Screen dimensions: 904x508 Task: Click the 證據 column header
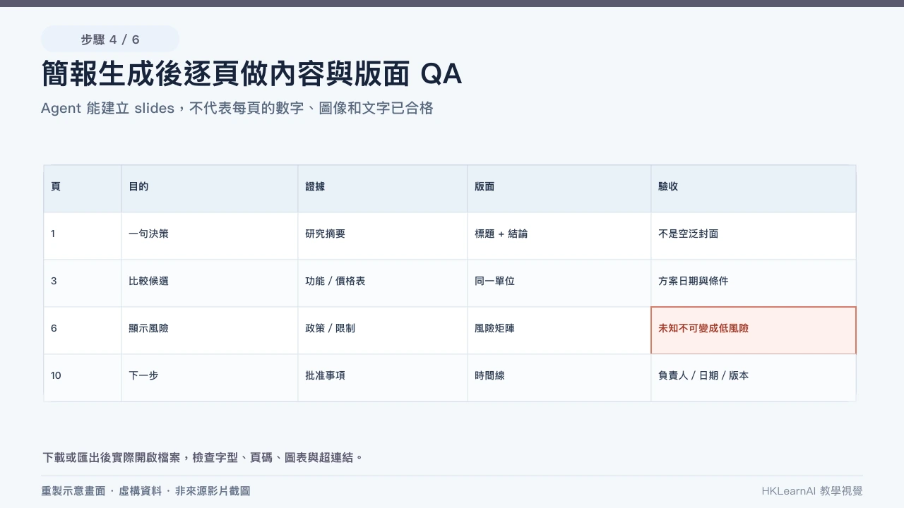383,188
